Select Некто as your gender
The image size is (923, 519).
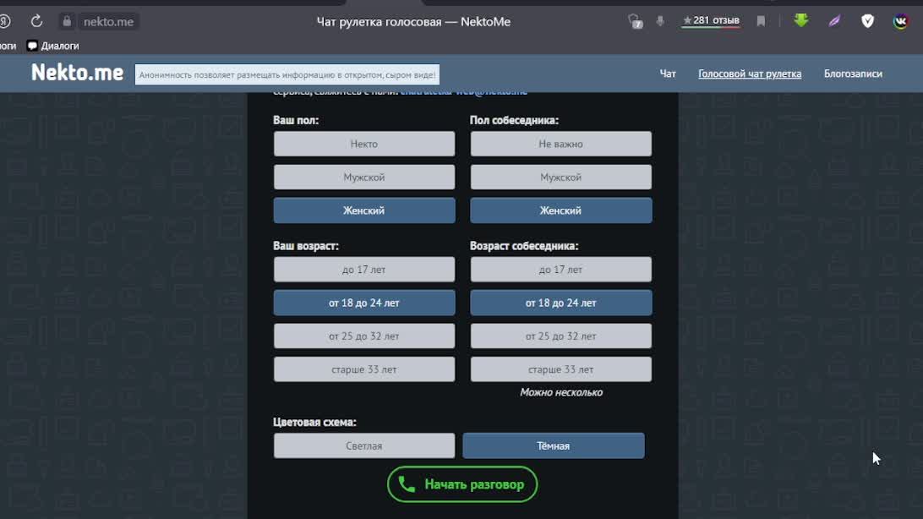[363, 144]
